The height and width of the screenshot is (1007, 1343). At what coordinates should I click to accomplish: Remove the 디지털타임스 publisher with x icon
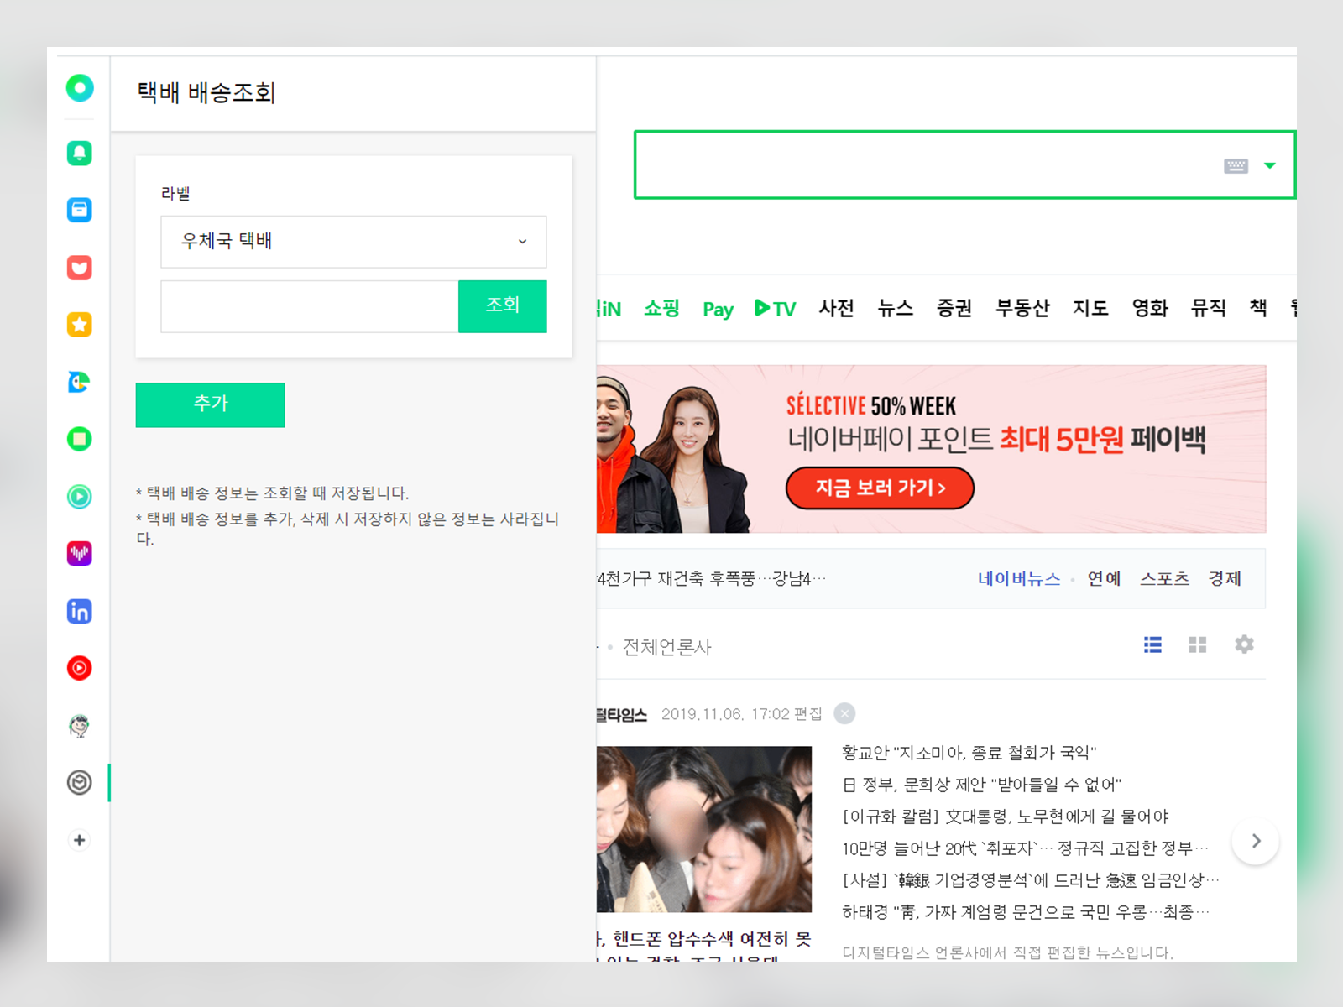coord(844,713)
